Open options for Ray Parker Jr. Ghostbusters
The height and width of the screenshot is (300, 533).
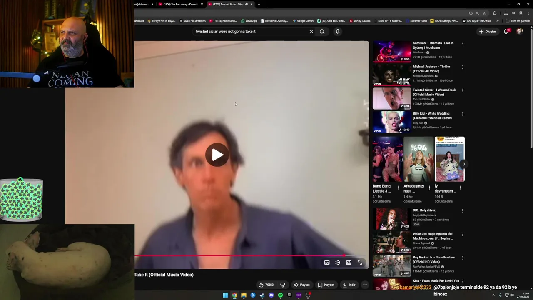(463, 258)
